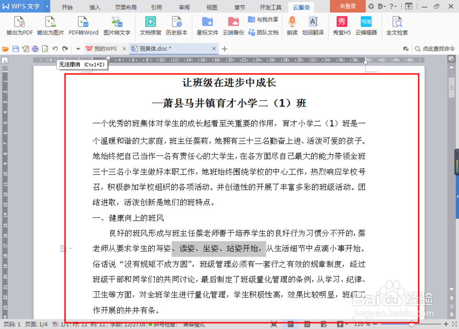Open the WPS feedback dropdown icon
Screen dimensions: 459x329
tap(382, 6)
